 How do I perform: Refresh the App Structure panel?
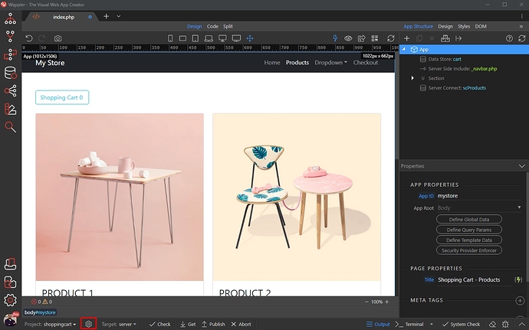pyautogui.click(x=521, y=38)
